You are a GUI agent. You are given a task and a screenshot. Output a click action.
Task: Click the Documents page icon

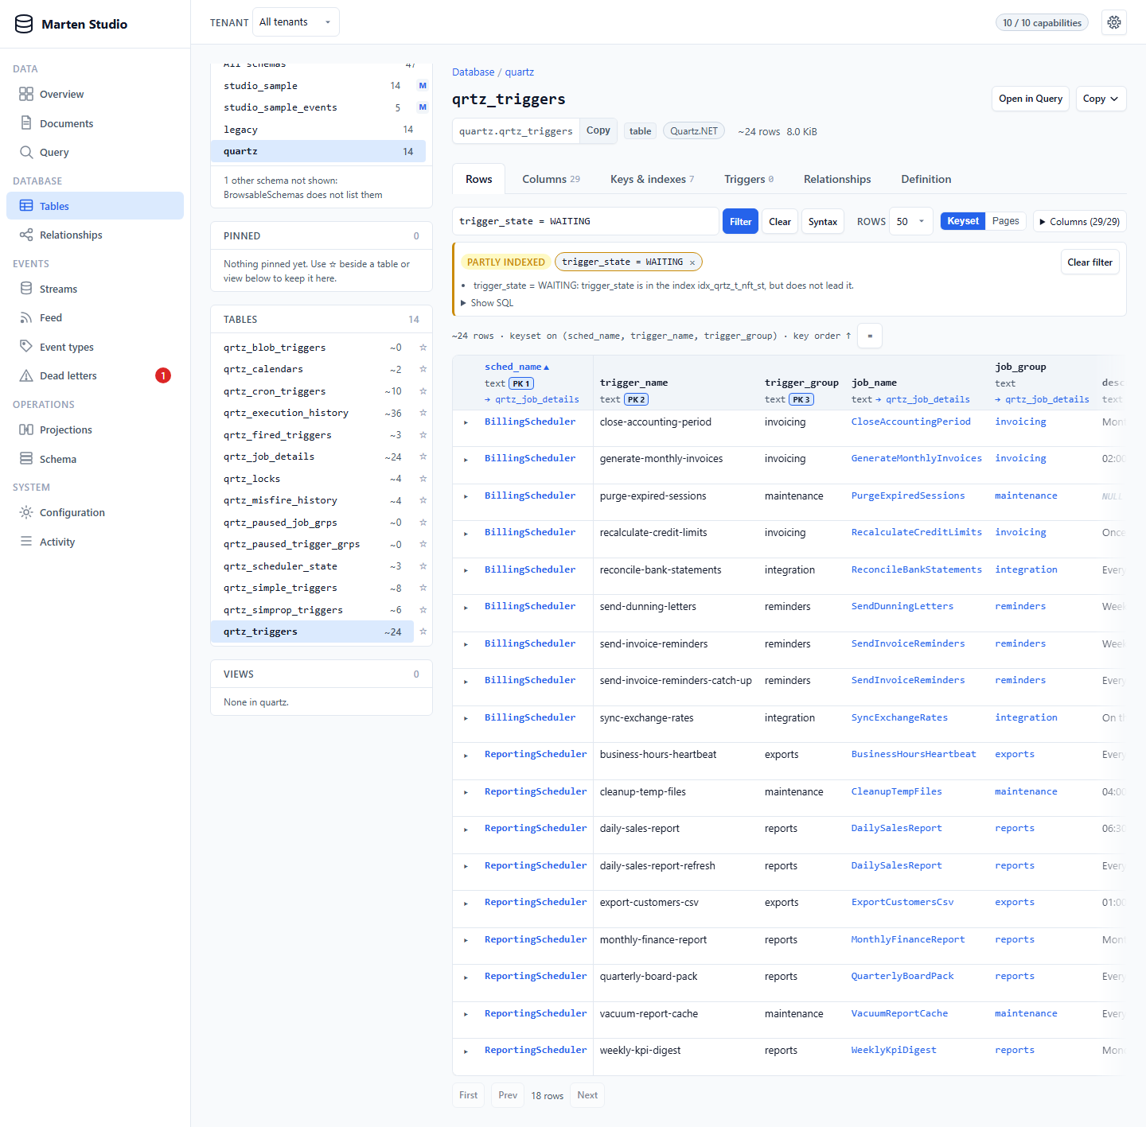(x=26, y=123)
